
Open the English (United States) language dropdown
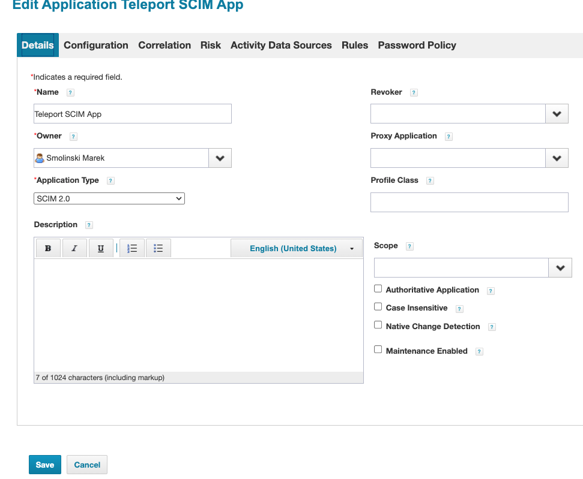[x=297, y=248]
